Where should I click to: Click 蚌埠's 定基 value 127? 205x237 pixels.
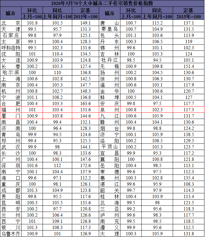(x=189, y=97)
